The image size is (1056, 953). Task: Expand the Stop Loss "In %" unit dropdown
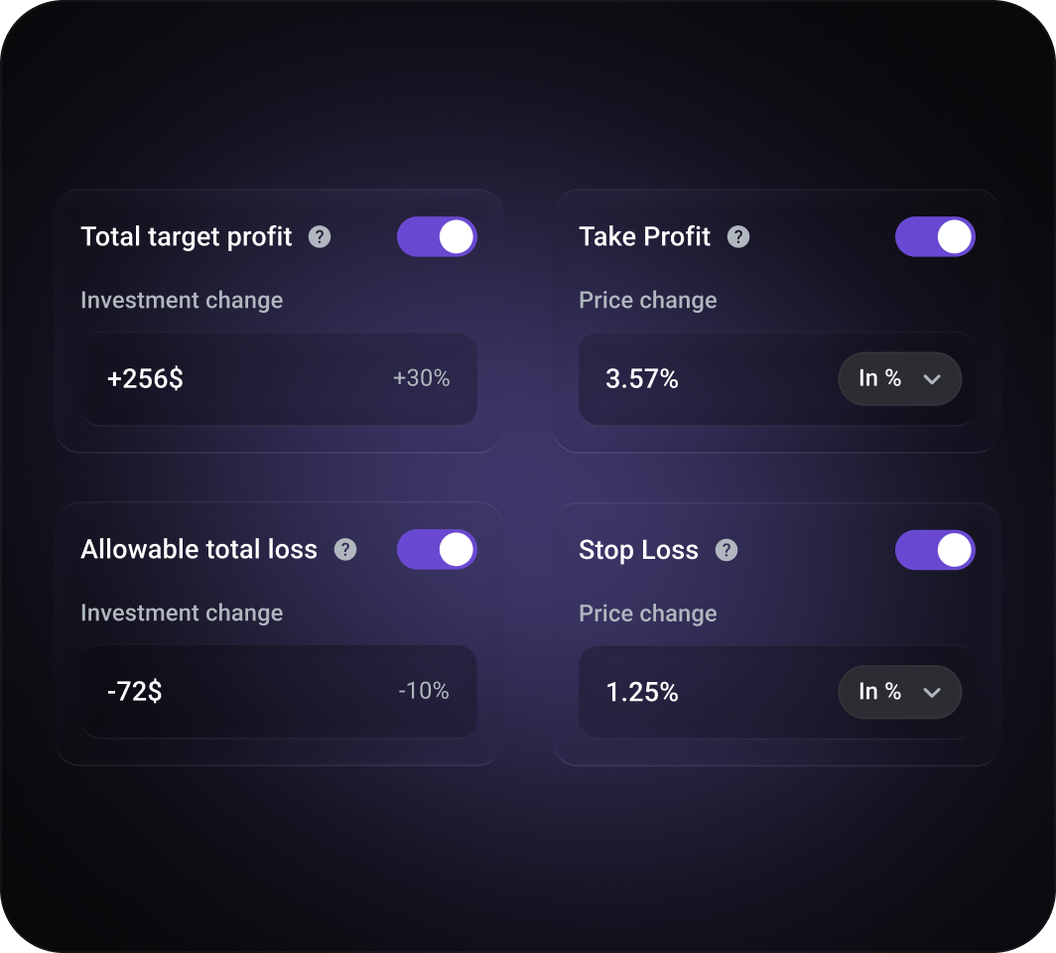coord(899,692)
